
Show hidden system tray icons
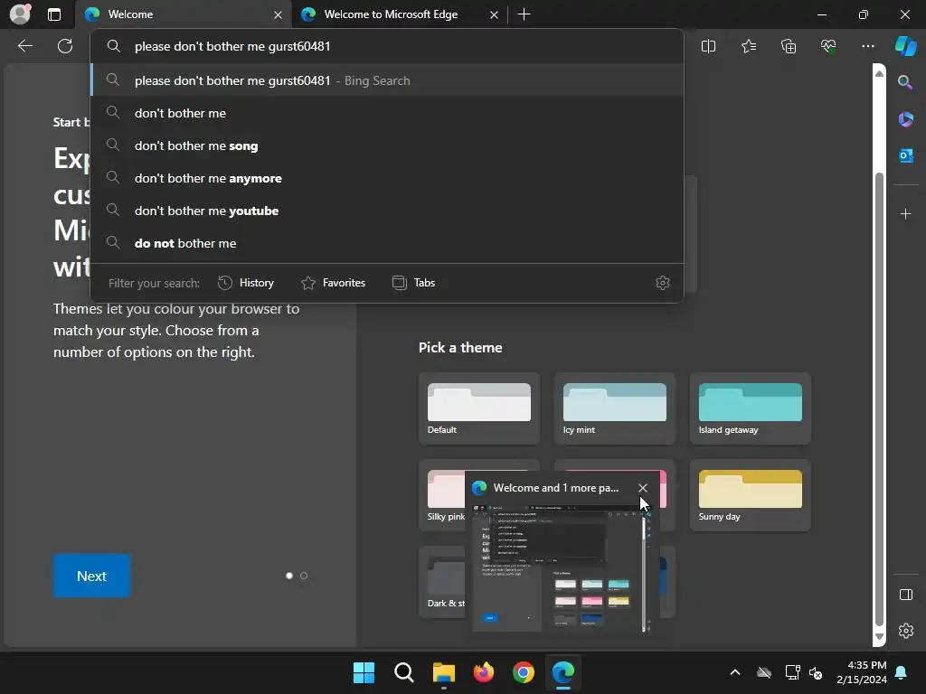click(734, 672)
